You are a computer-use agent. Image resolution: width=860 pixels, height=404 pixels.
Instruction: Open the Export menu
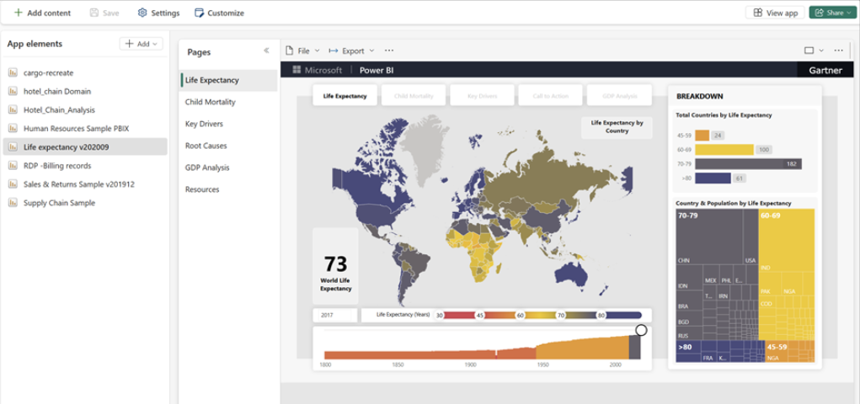[349, 50]
